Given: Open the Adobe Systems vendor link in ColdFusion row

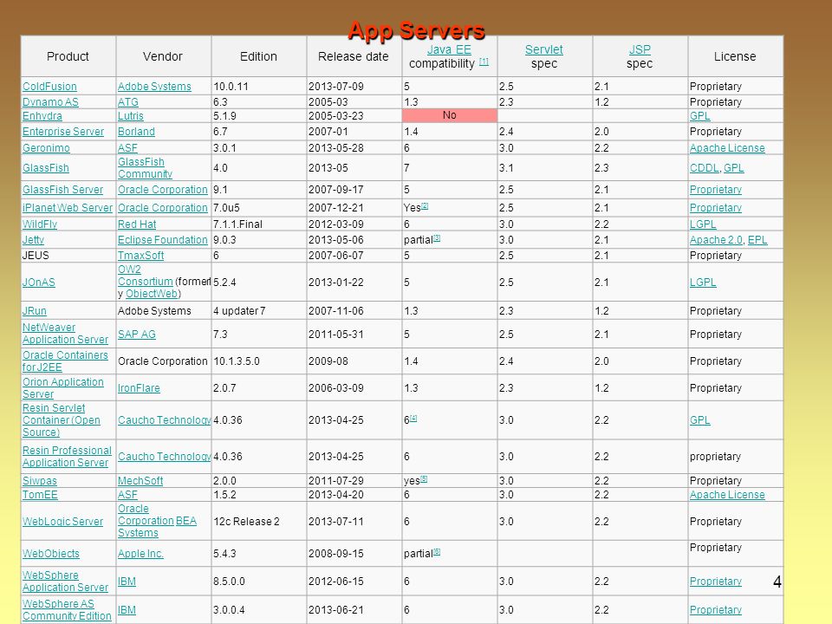Looking at the screenshot, I should [154, 87].
